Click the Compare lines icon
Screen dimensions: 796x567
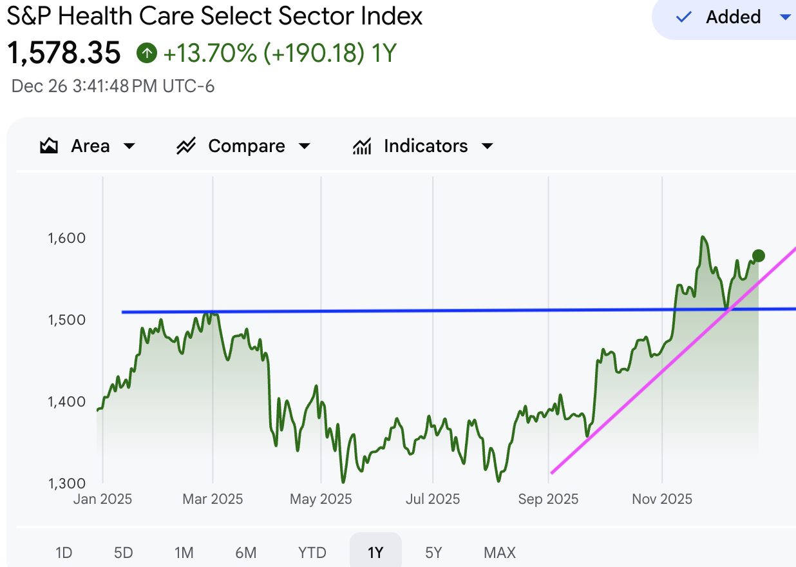coord(186,146)
